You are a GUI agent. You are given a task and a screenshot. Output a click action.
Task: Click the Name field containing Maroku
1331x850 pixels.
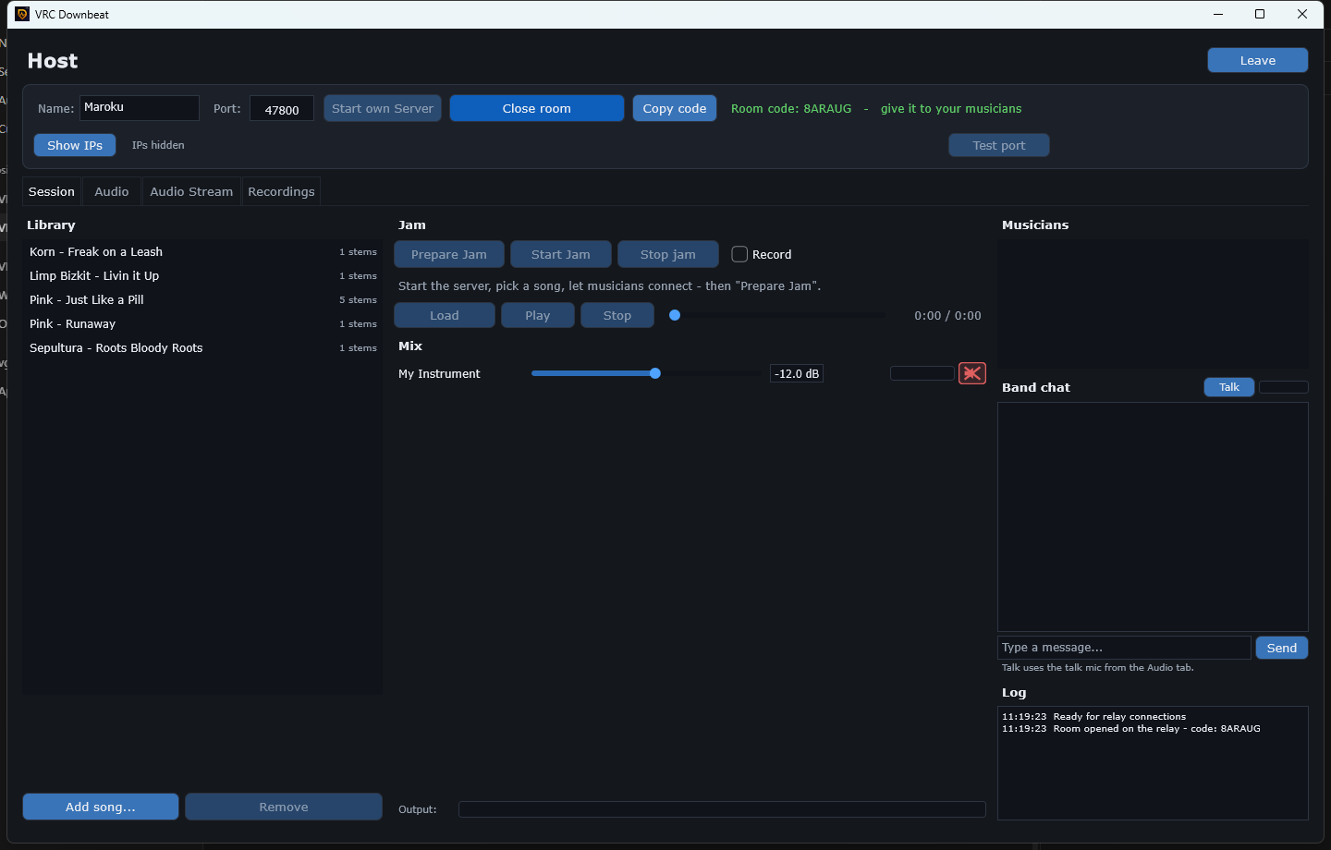coord(140,108)
